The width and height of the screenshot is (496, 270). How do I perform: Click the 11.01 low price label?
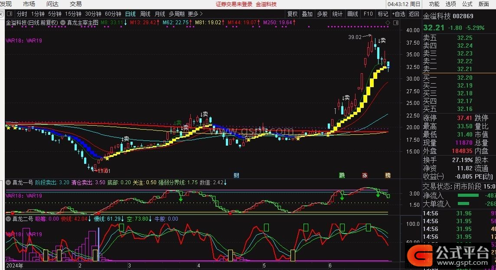(104, 171)
